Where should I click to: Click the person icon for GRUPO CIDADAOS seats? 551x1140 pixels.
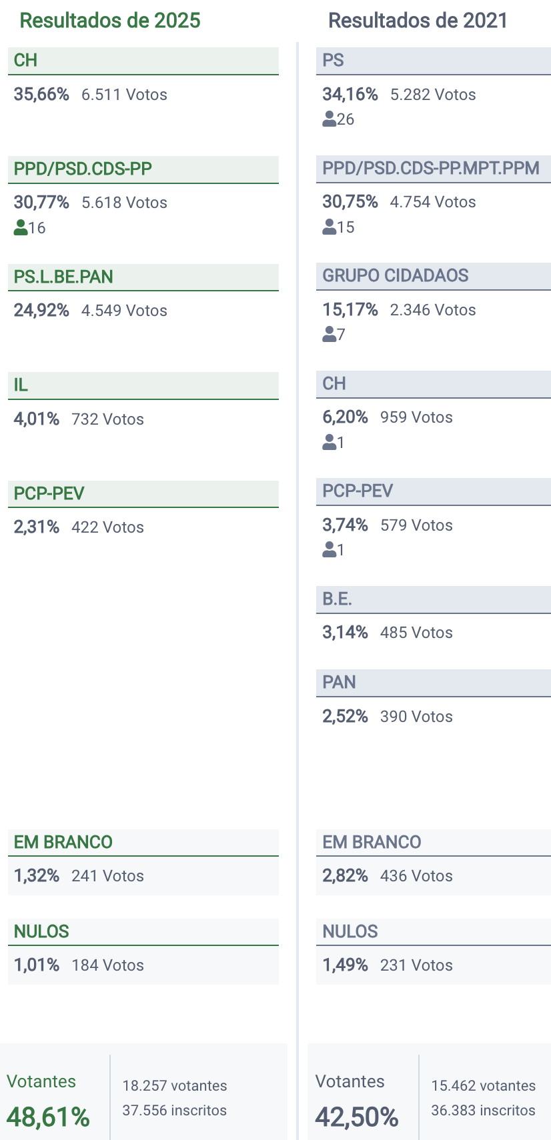pos(329,335)
